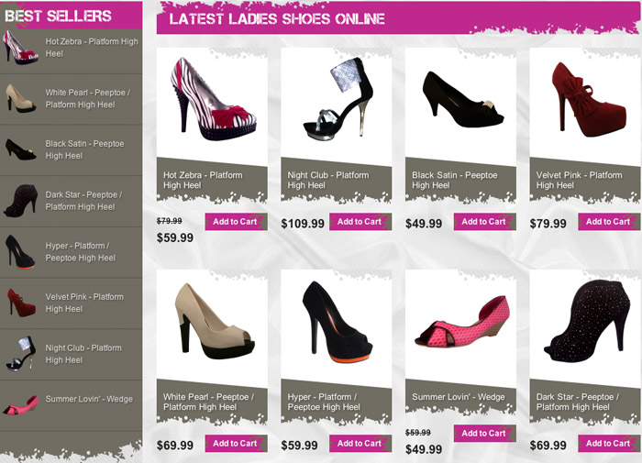The width and height of the screenshot is (642, 463).
Task: View the Summer Lovin' pink wedge image
Action: (462, 322)
